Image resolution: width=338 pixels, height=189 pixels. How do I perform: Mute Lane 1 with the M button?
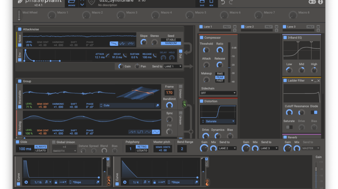point(235,26)
